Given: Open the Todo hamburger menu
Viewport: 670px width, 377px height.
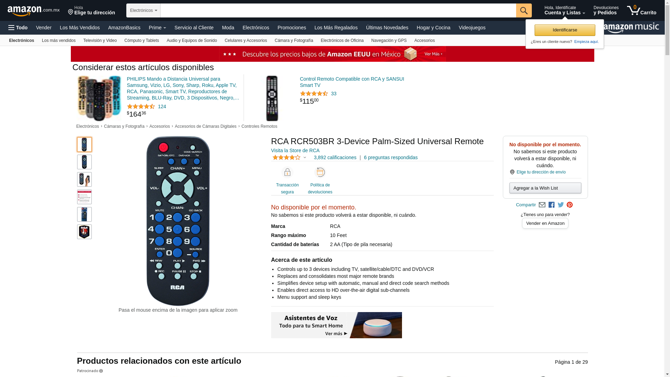Looking at the screenshot, I should point(18,28).
